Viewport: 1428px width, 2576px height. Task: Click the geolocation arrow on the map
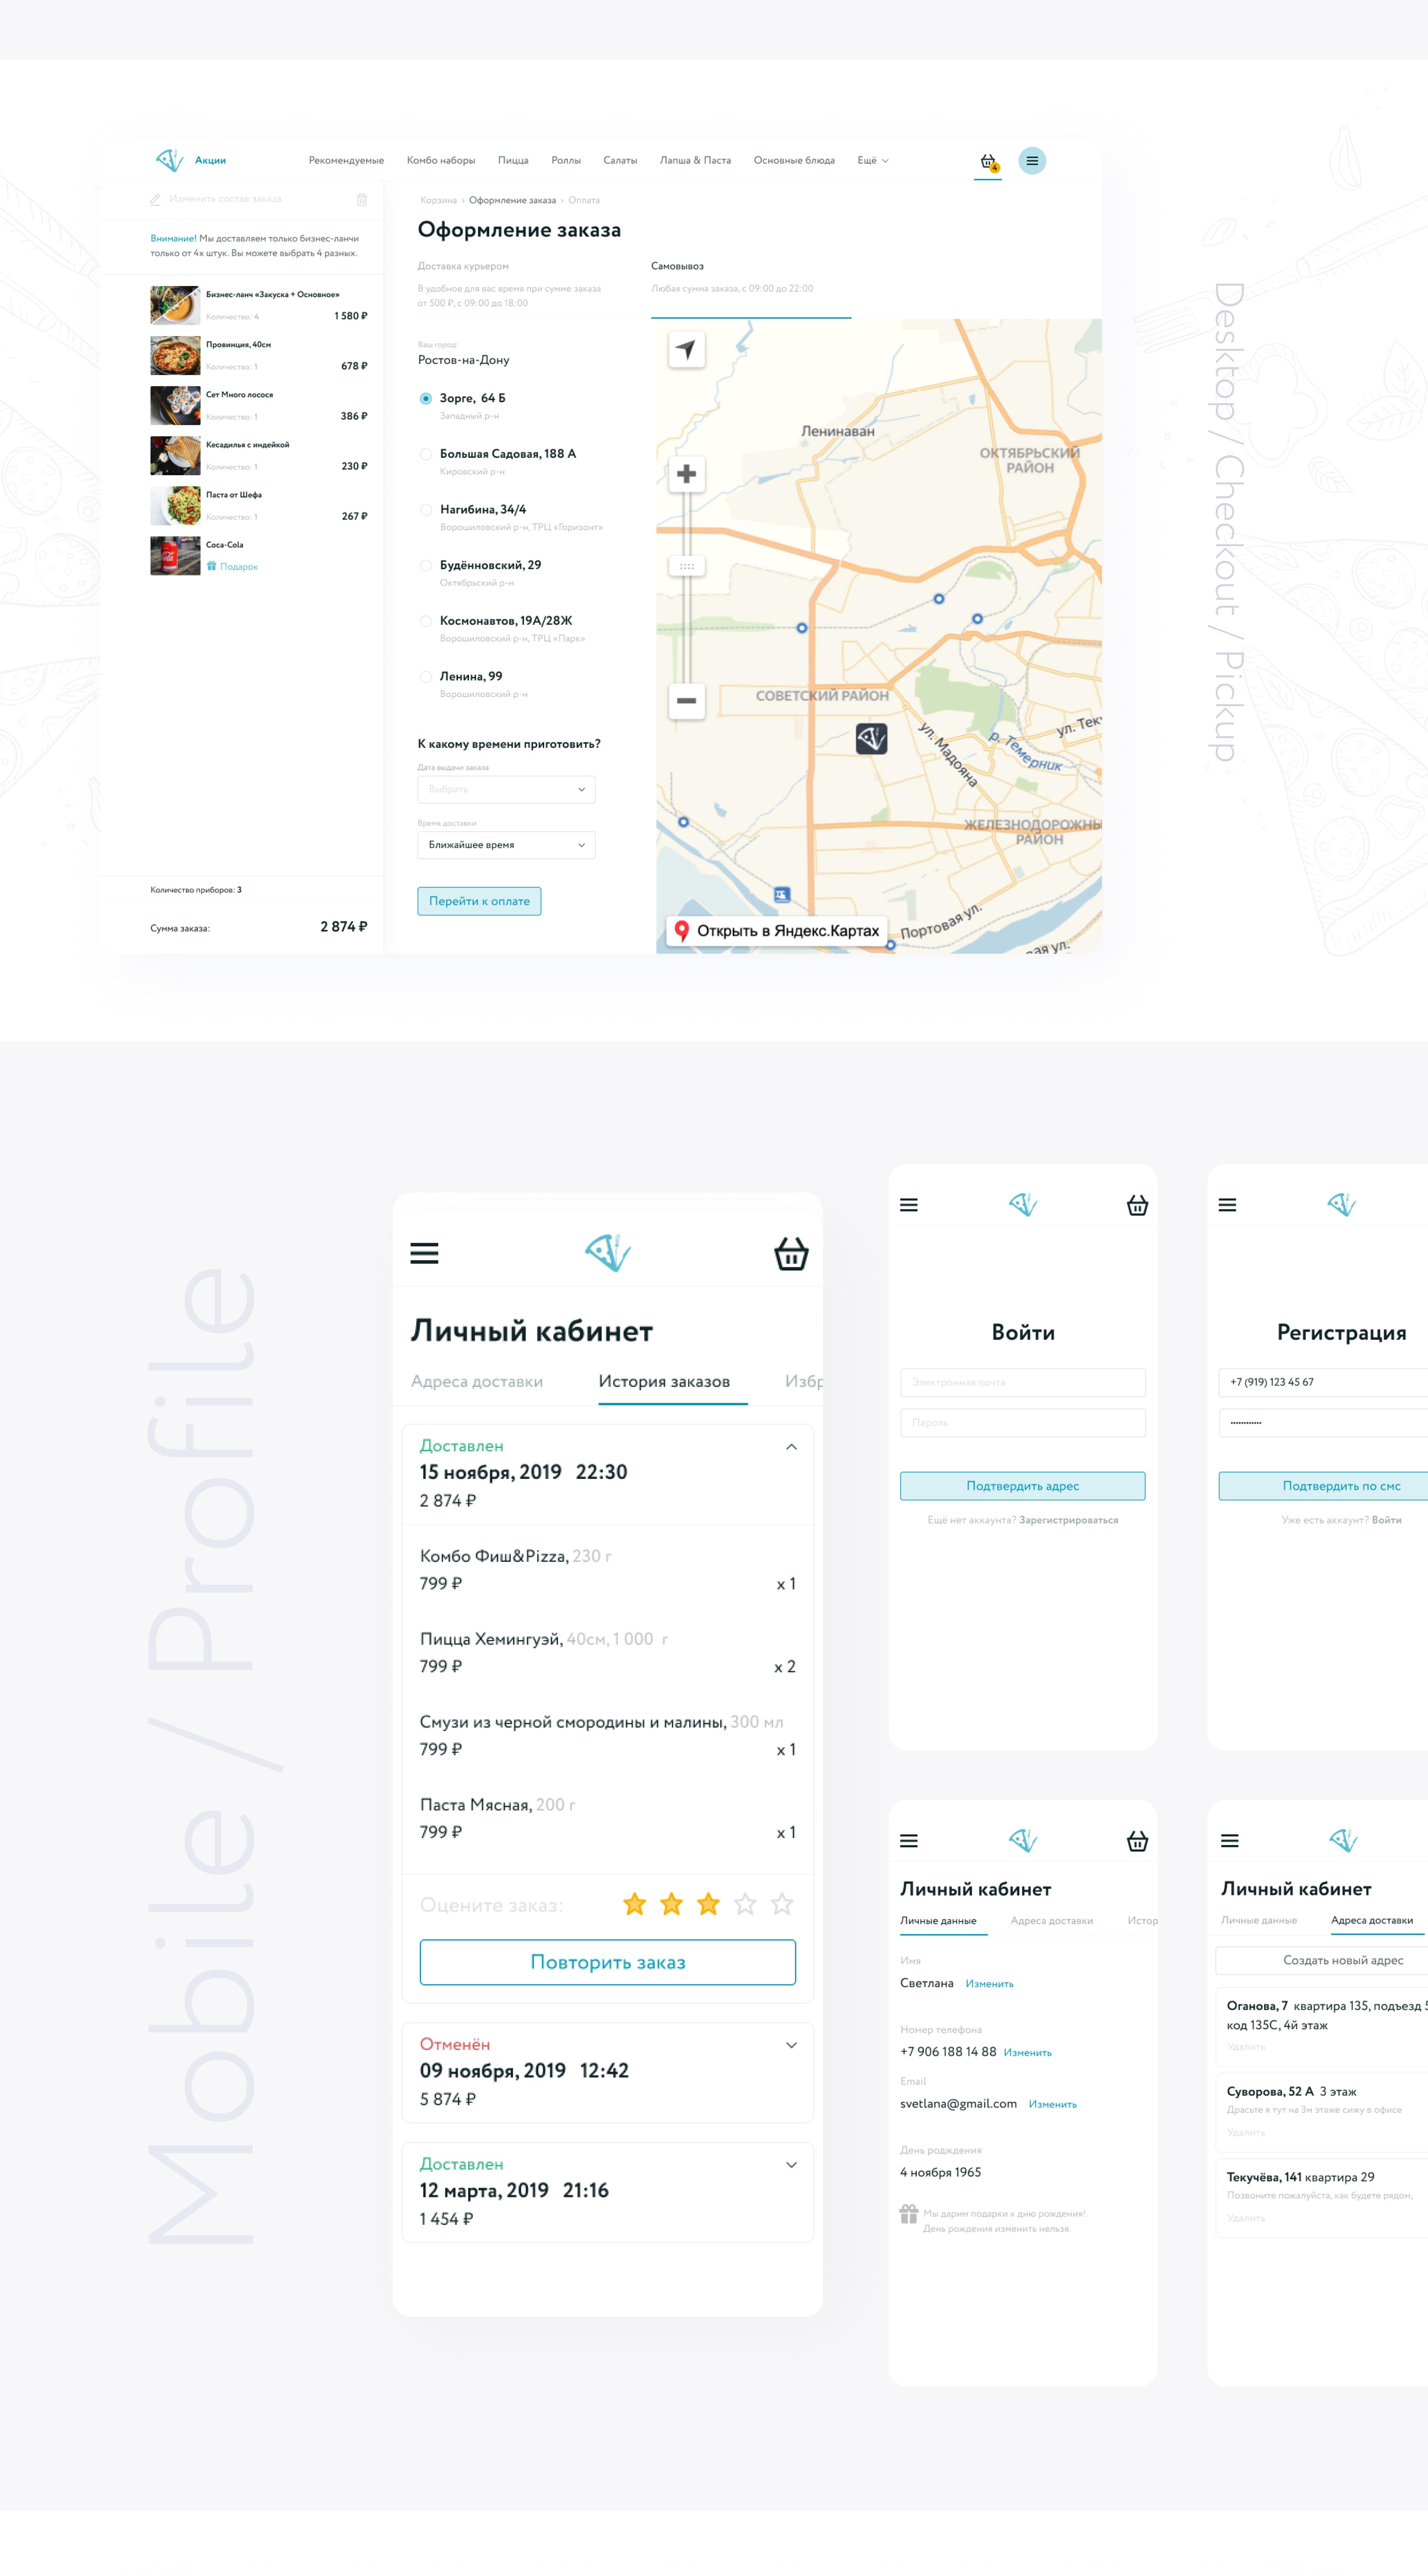[686, 349]
